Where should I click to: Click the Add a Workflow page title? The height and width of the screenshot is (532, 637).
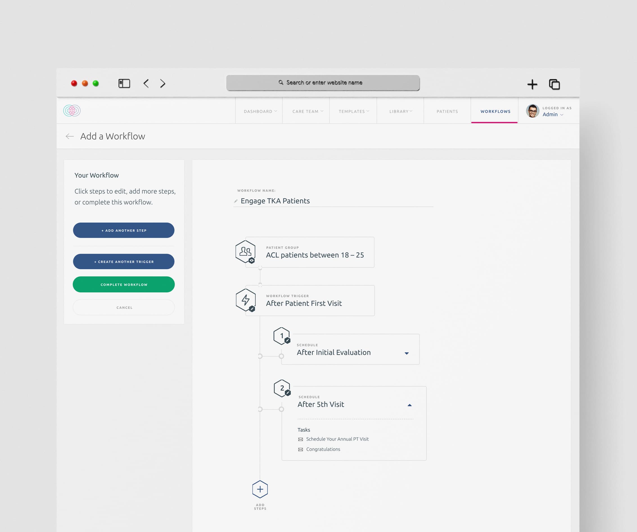coord(112,136)
